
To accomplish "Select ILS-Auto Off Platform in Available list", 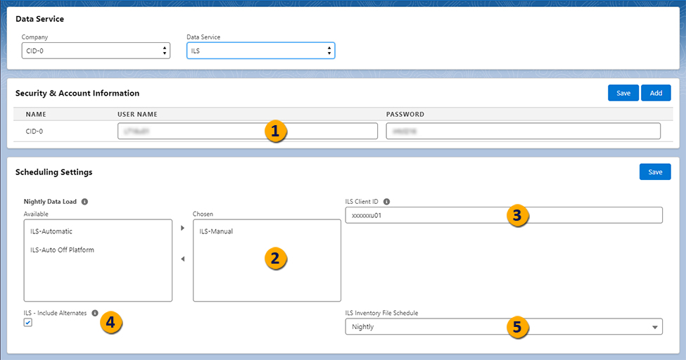I will click(62, 250).
